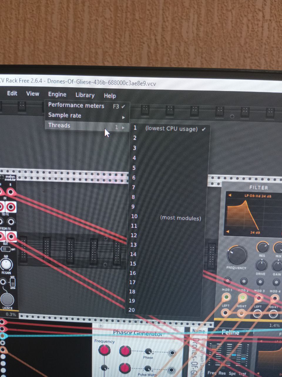Click the Phase knob on Phasor Generator
Image resolution: width=282 pixels, height=377 pixels.
(148, 351)
